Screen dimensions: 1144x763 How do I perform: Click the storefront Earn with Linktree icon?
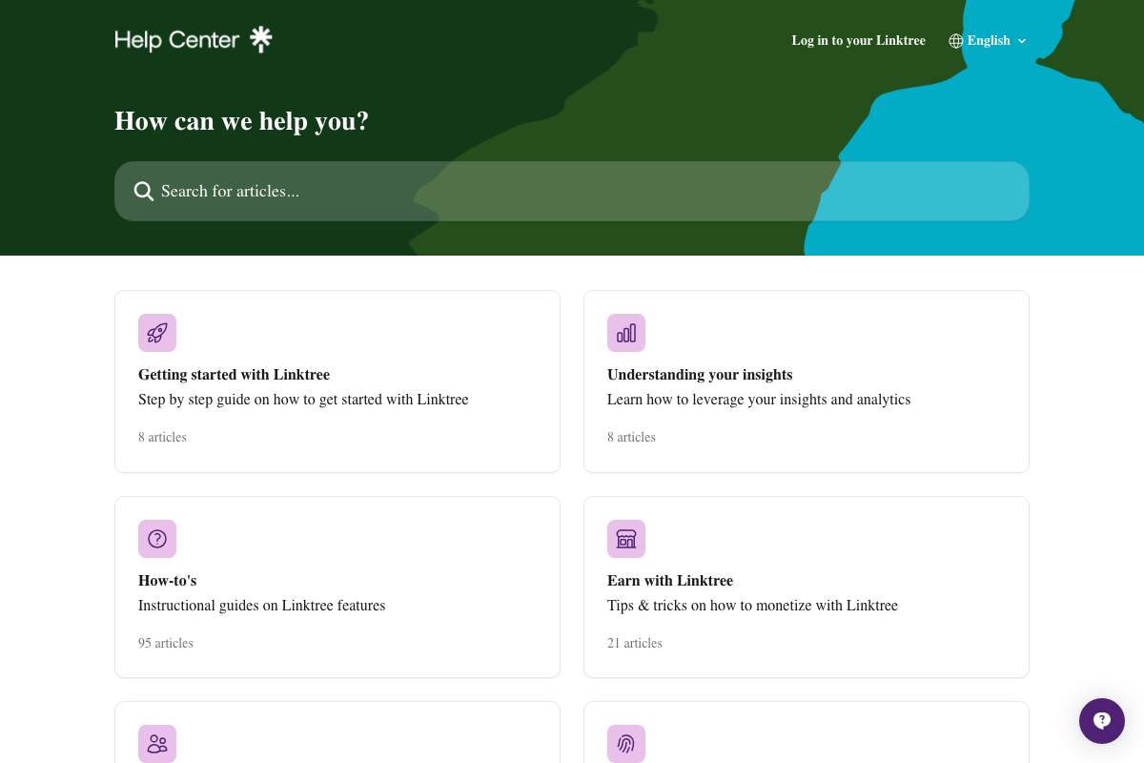coord(626,539)
